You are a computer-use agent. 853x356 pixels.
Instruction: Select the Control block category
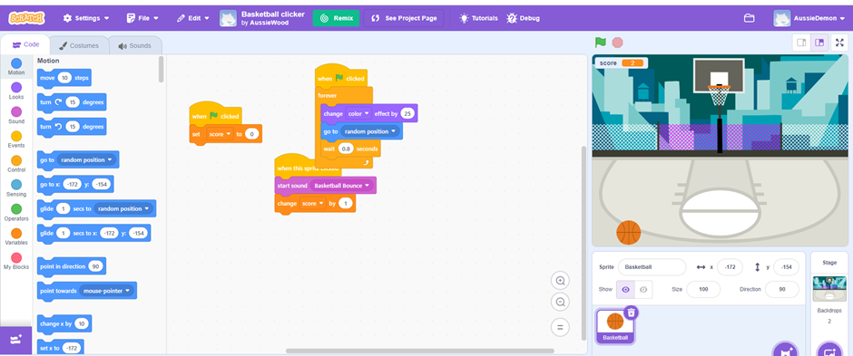16,164
